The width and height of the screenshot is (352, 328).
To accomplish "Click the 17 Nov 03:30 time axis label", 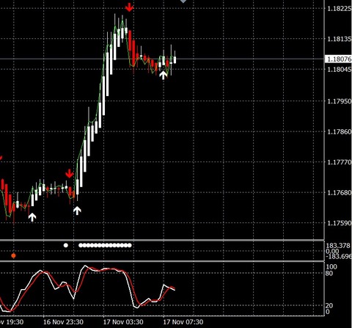I will point(123,322).
